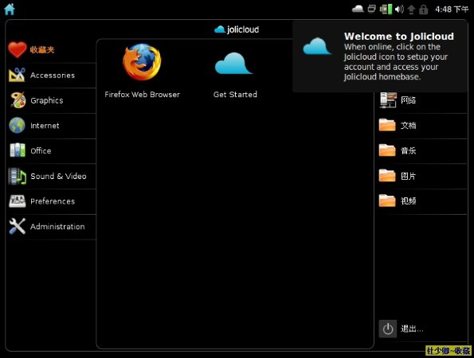This screenshot has width=474, height=358.
Task: Open the 4:48 clock in panel
Action: pos(452,10)
